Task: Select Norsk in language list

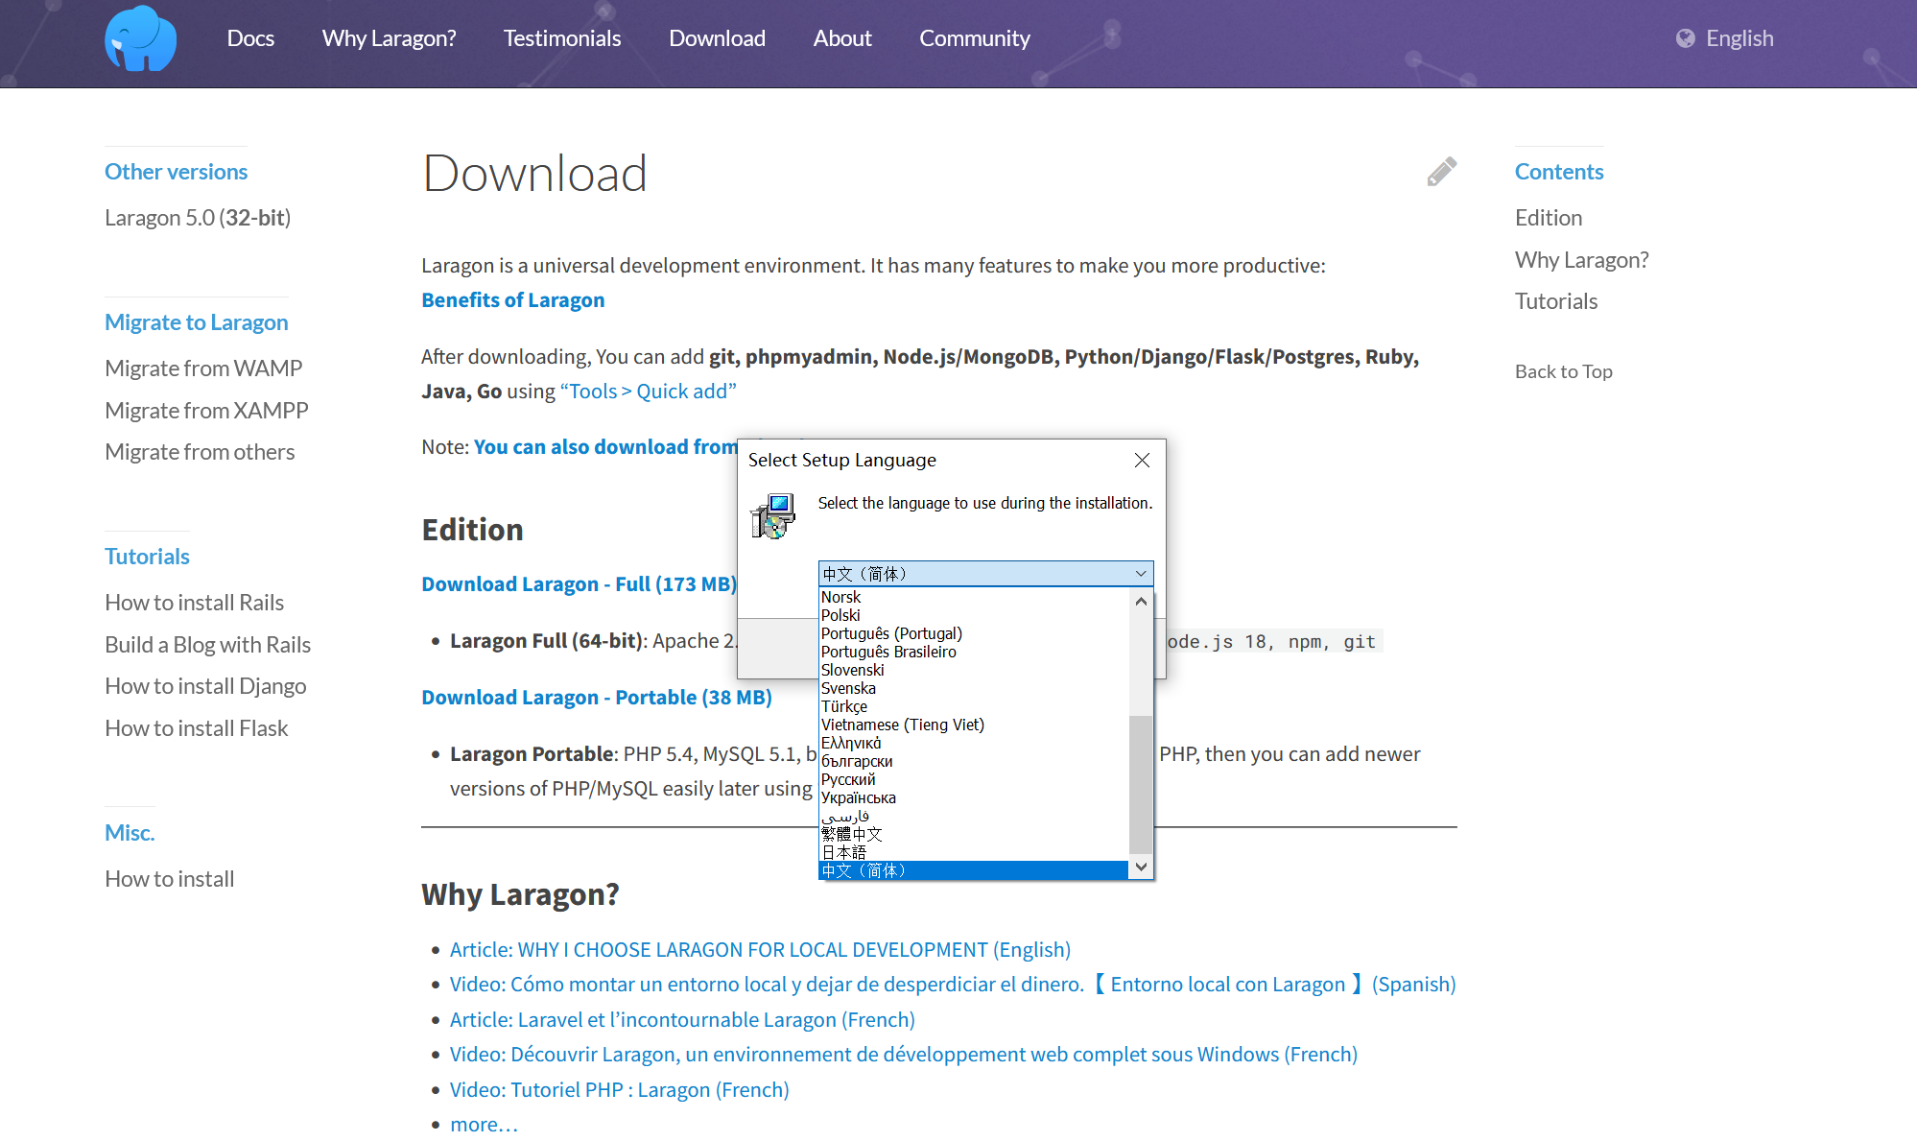Action: pos(974,597)
